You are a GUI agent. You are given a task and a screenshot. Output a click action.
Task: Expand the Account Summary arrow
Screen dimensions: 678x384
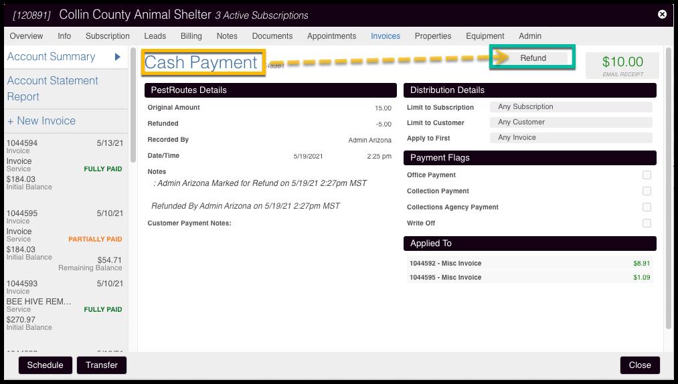[117, 57]
